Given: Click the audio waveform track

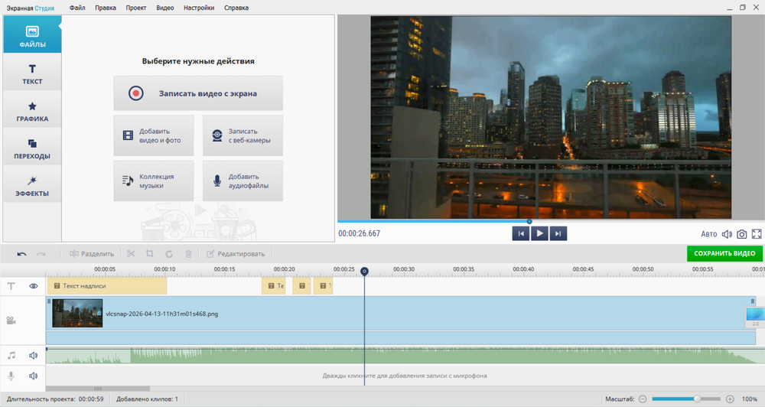Looking at the screenshot, I should click(405, 356).
